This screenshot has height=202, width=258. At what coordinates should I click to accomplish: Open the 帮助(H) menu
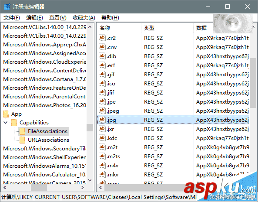[110, 18]
